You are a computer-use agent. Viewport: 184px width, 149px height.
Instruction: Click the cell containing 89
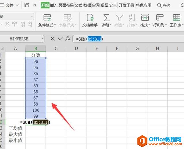(36, 86)
